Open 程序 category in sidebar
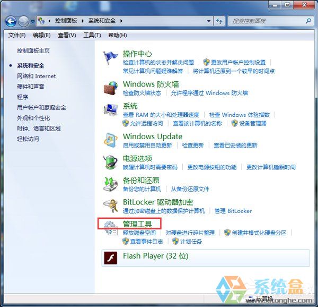The height and width of the screenshot is (307, 318). (x=22, y=97)
